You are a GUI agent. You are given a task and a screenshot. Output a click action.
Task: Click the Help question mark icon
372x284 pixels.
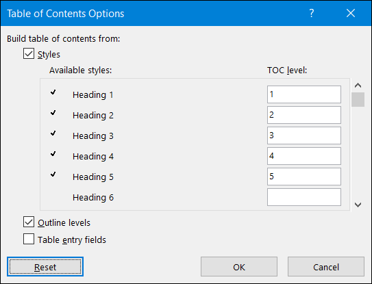312,13
